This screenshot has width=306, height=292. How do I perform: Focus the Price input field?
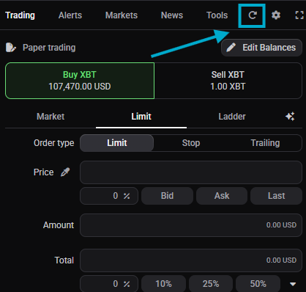(191, 172)
